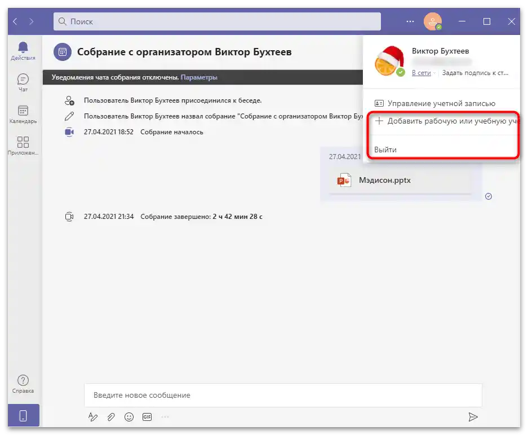Click text Пользователь Виктор Бухтеев присоединился к беседе
This screenshot has height=435, width=528.
tap(173, 100)
